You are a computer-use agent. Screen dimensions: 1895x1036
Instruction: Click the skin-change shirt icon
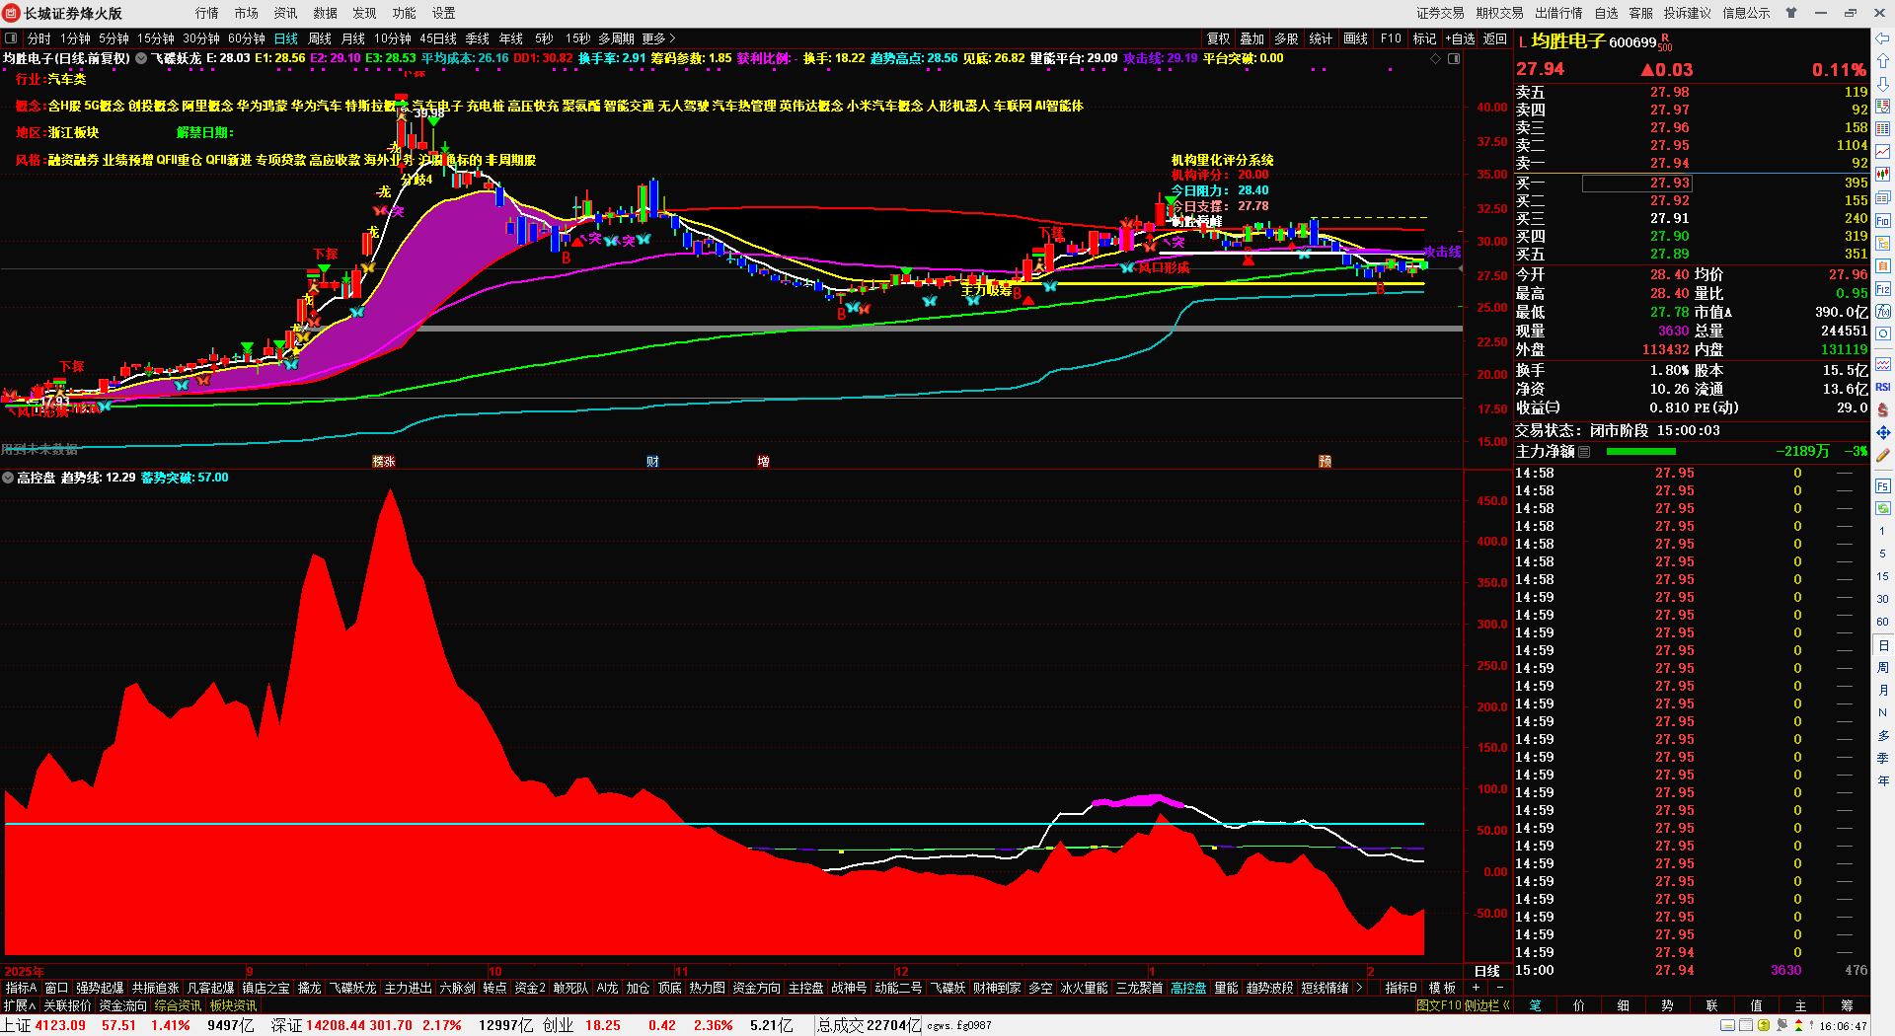(x=1791, y=13)
